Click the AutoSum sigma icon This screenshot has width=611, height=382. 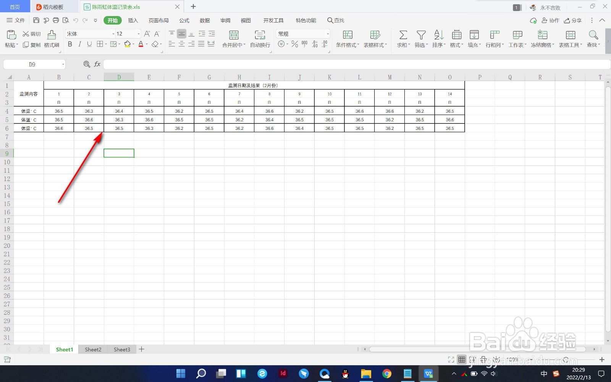point(403,35)
